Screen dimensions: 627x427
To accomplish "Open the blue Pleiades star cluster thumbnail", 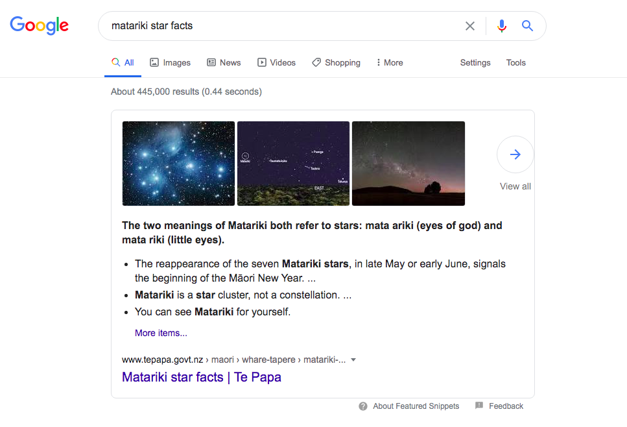I will [x=178, y=164].
